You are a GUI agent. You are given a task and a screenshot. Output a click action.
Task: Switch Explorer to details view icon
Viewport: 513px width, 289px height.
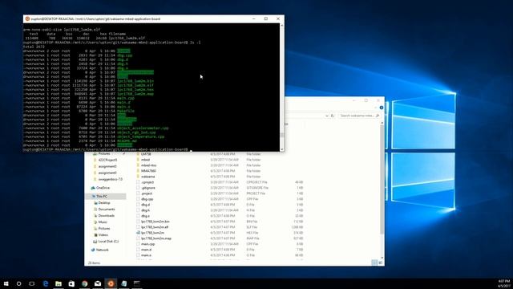(x=374, y=263)
